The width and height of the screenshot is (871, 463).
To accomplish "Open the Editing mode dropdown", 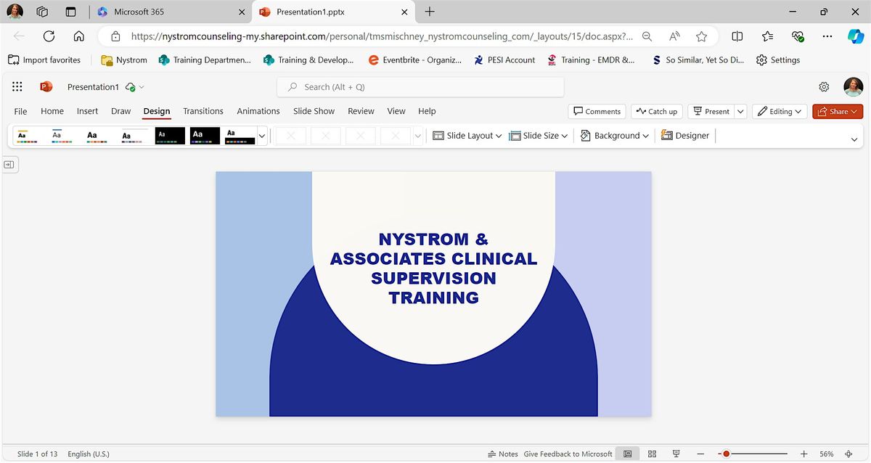I will pyautogui.click(x=780, y=112).
